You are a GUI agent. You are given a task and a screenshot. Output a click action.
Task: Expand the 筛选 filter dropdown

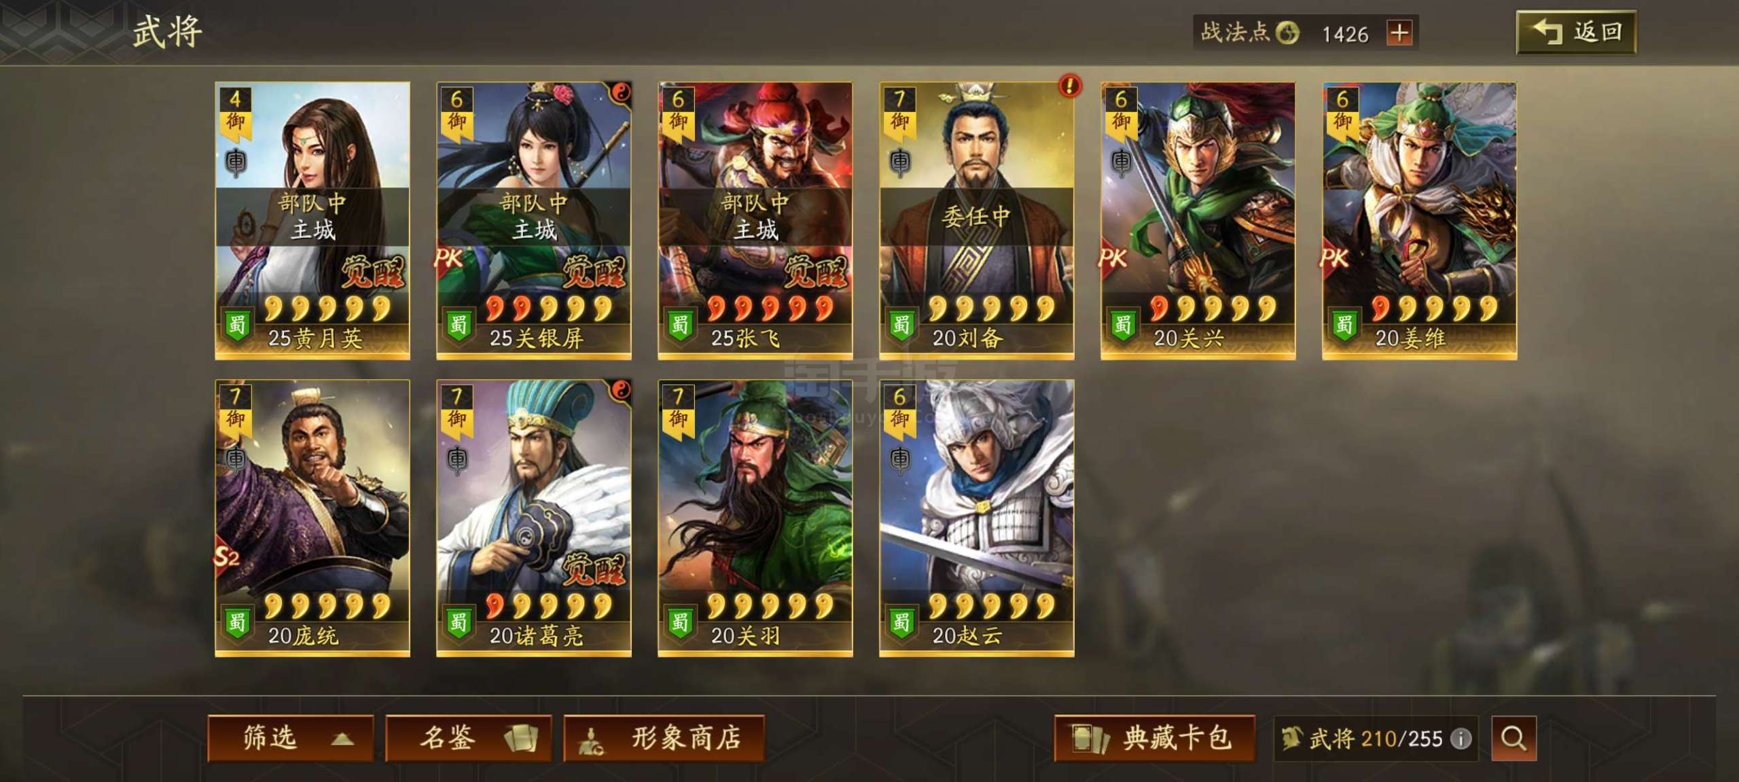point(291,739)
